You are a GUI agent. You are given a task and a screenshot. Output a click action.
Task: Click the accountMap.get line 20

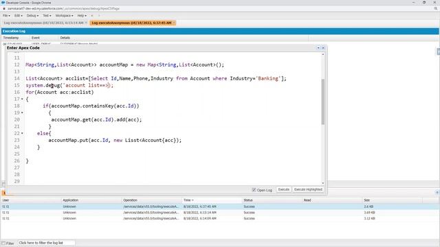click(96, 119)
